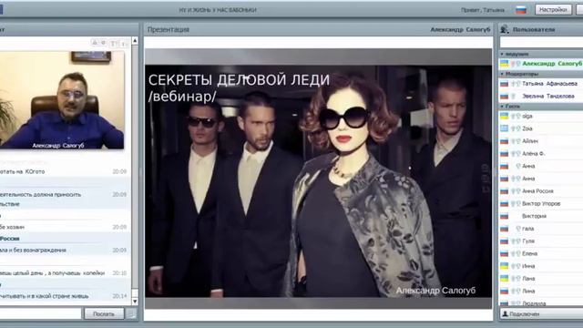Send the chat message with Послать button
The height and width of the screenshot is (328, 583).
(x=104, y=313)
